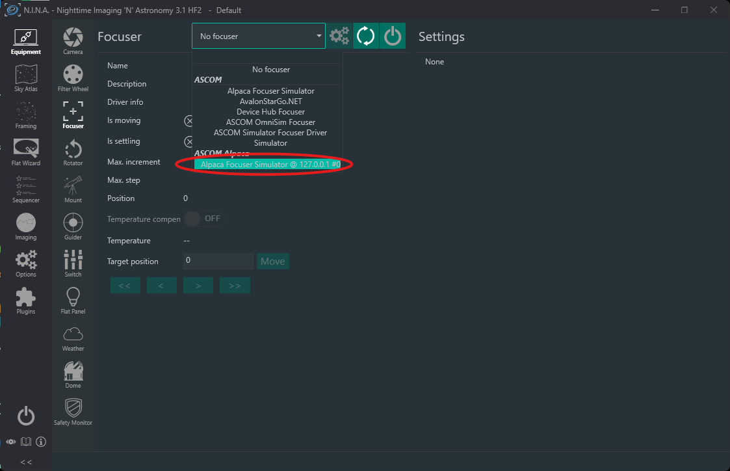
Task: Close the N.I.N.A. window
Action: tap(713, 10)
